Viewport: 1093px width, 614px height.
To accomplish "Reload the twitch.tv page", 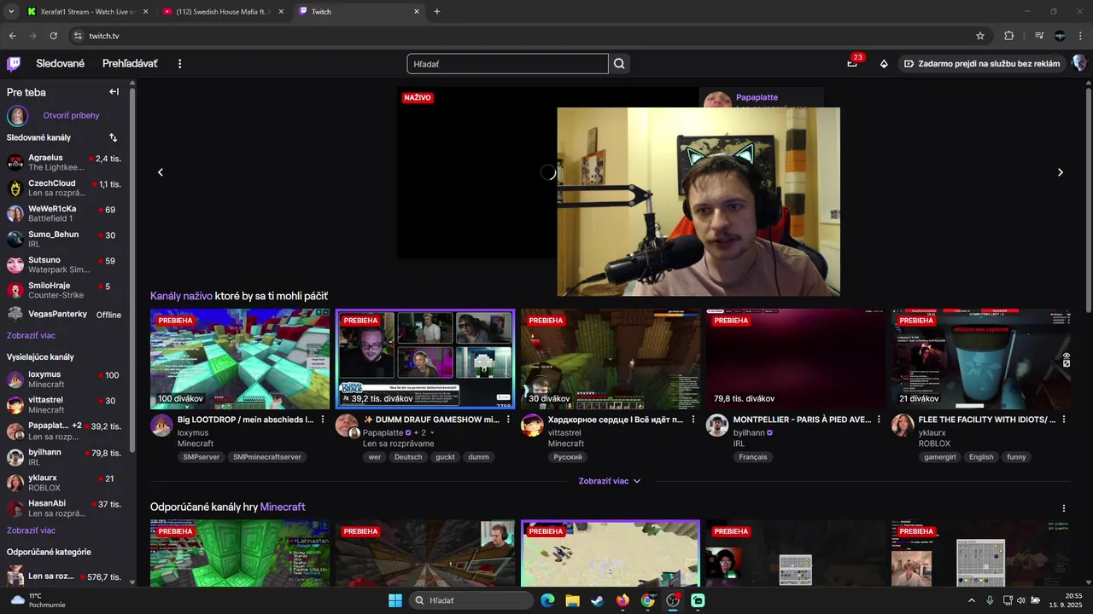I will pyautogui.click(x=53, y=36).
